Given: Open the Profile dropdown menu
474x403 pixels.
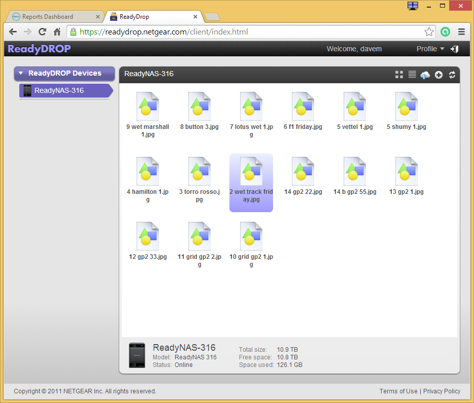Looking at the screenshot, I should (430, 49).
